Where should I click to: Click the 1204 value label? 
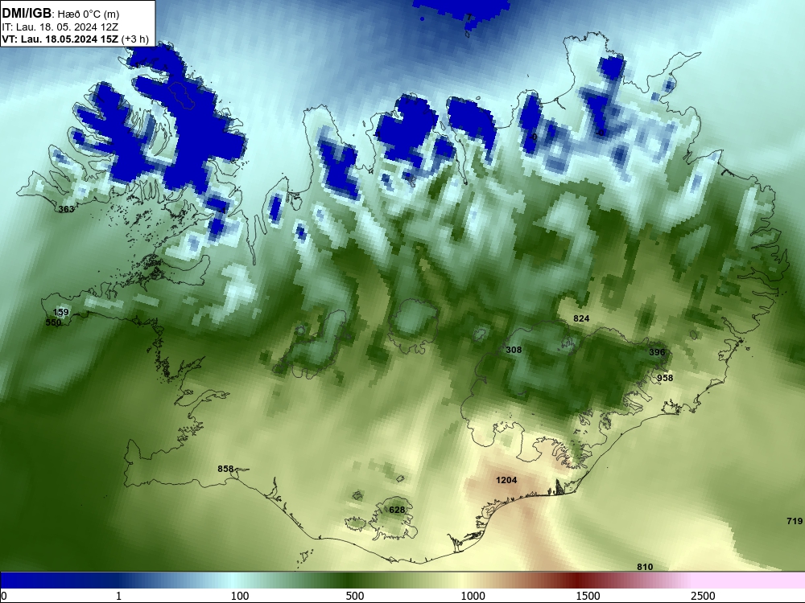tap(506, 480)
